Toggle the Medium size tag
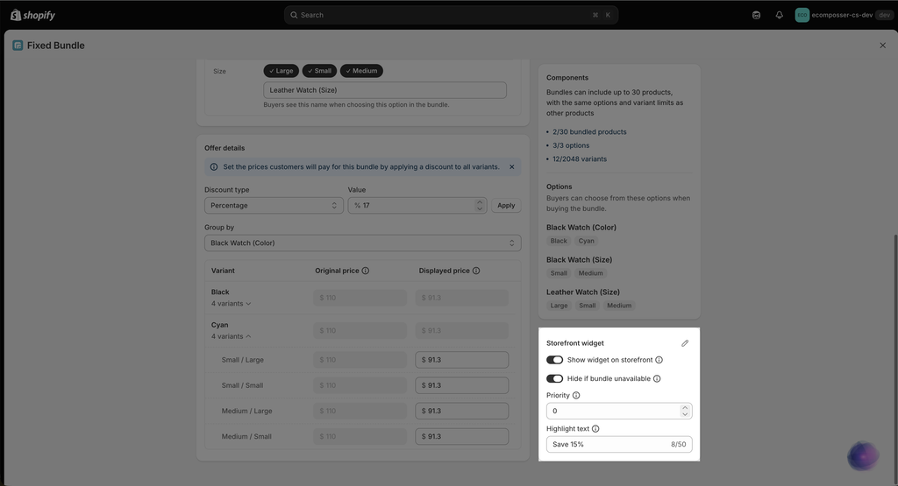Screen dimensions: 898x486 coord(361,71)
